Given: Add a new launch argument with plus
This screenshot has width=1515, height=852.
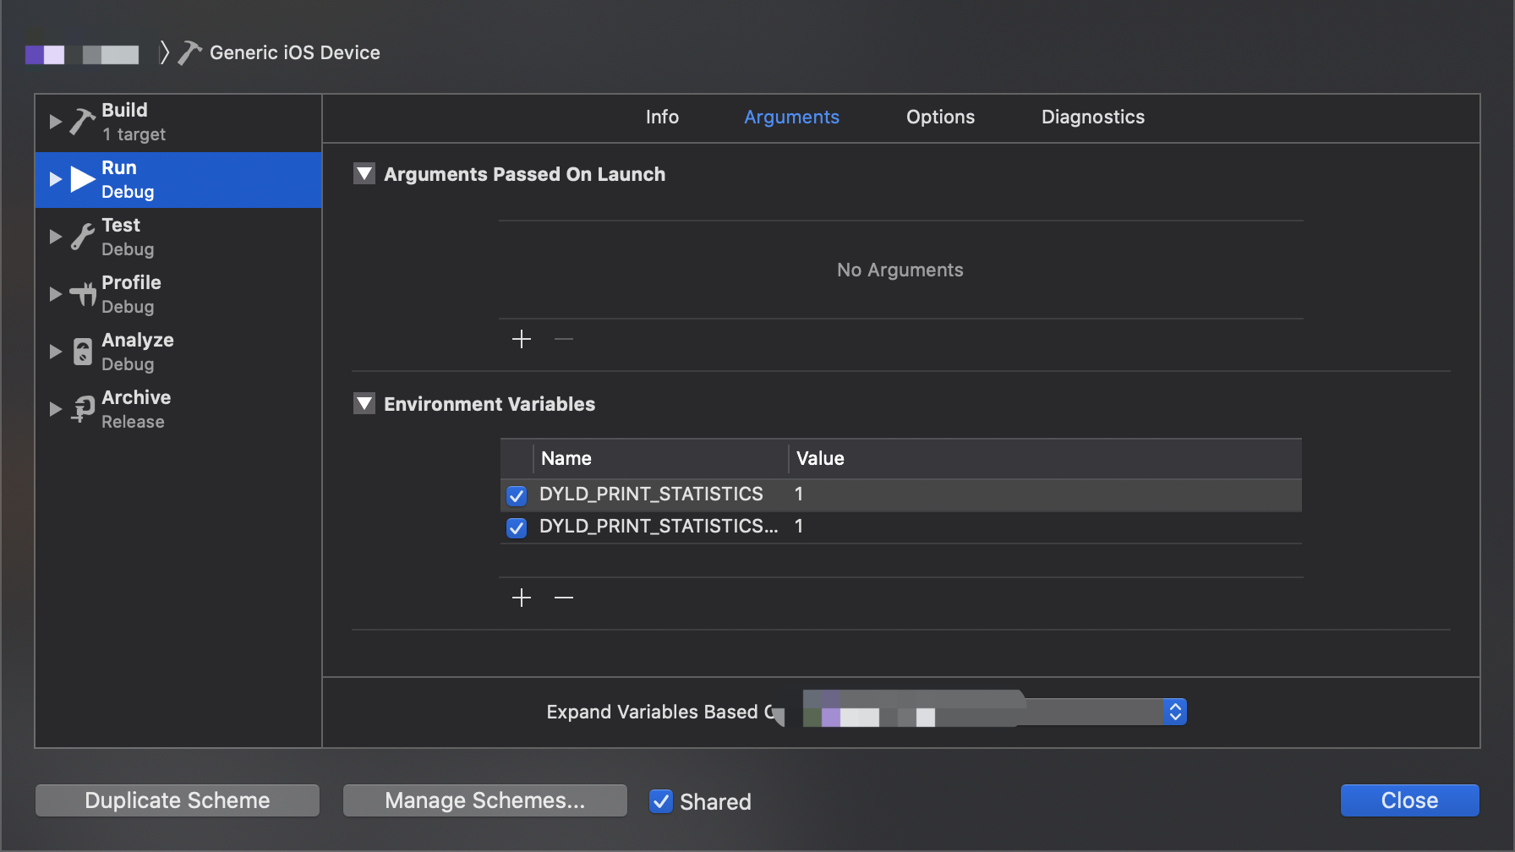Looking at the screenshot, I should [522, 339].
